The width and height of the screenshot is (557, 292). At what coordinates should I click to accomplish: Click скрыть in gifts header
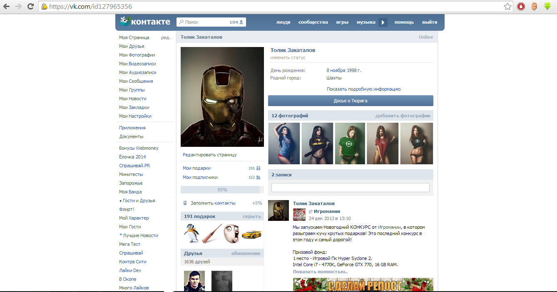point(252,216)
